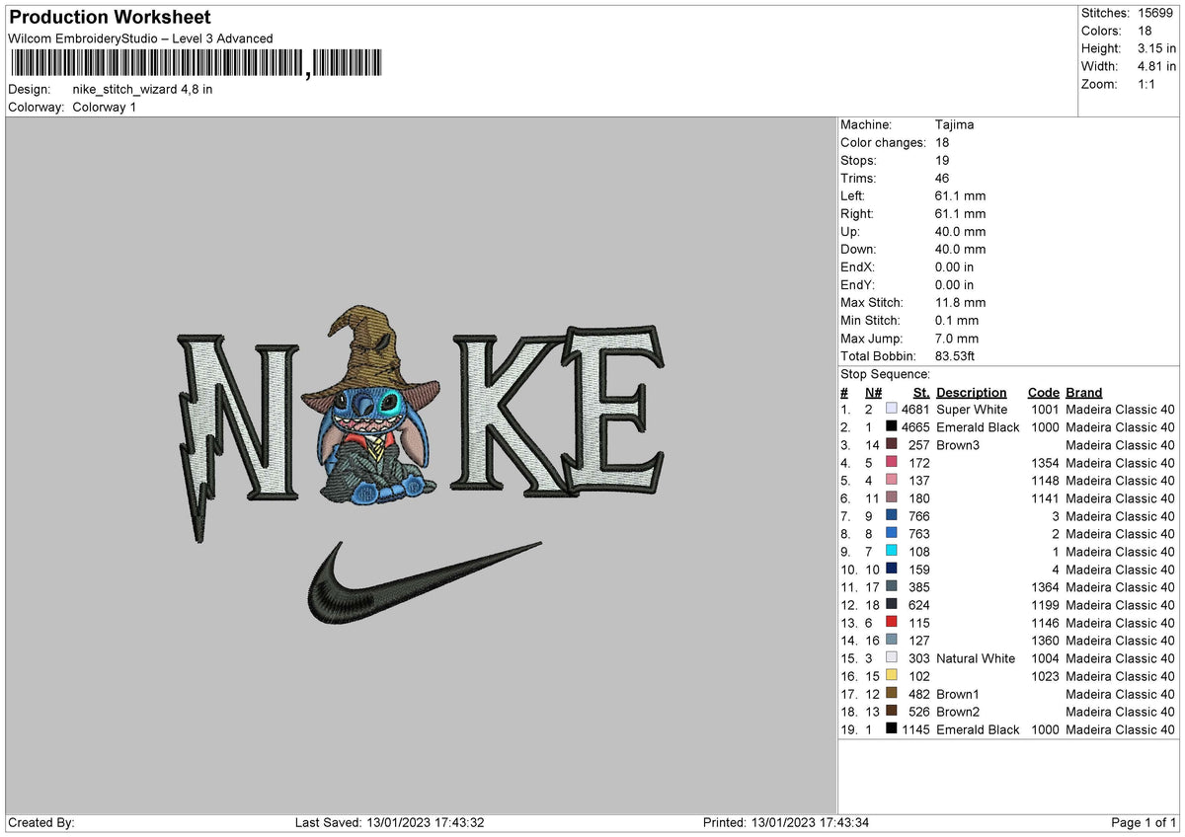Click the Emerald Black swatch in stop 2
The width and height of the screenshot is (1185, 837).
point(892,426)
